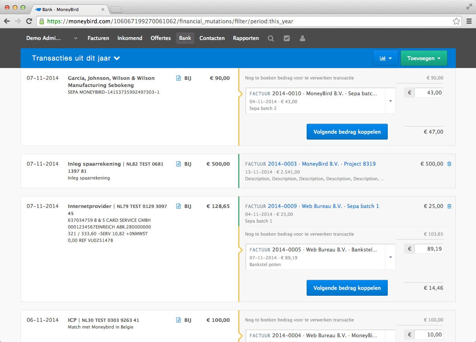Click document icon on the €90,00 transaction

(x=178, y=78)
